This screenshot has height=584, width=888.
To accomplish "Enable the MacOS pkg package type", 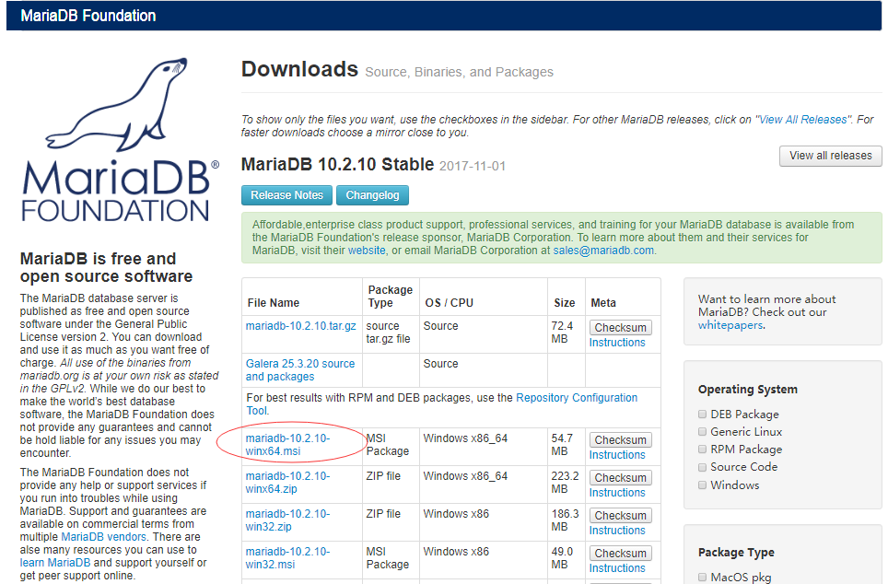I will point(703,578).
